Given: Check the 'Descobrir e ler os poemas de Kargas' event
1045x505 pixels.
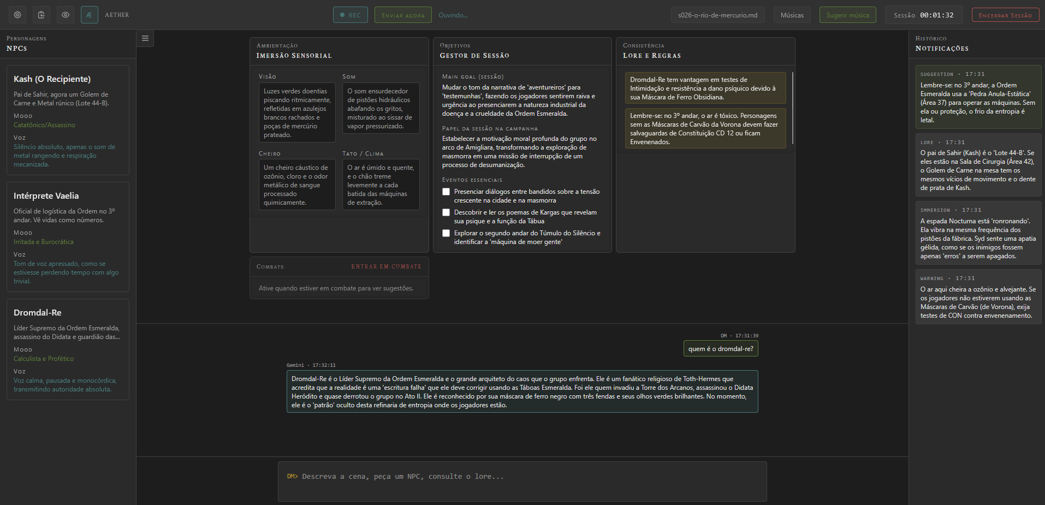Looking at the screenshot, I should pos(446,212).
